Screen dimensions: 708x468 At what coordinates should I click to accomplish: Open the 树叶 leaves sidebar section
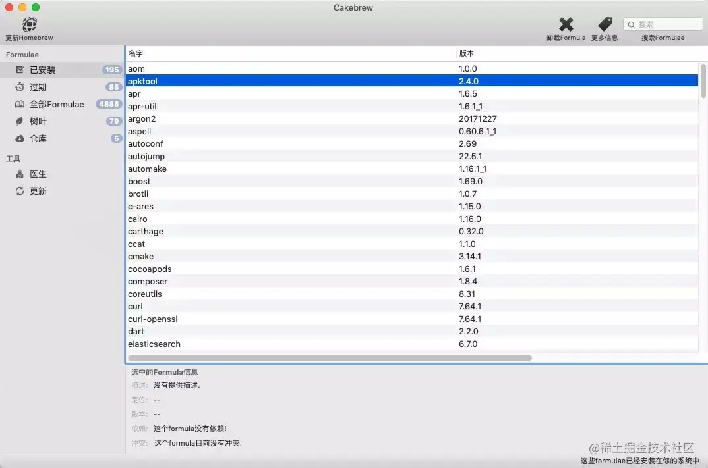pos(62,121)
